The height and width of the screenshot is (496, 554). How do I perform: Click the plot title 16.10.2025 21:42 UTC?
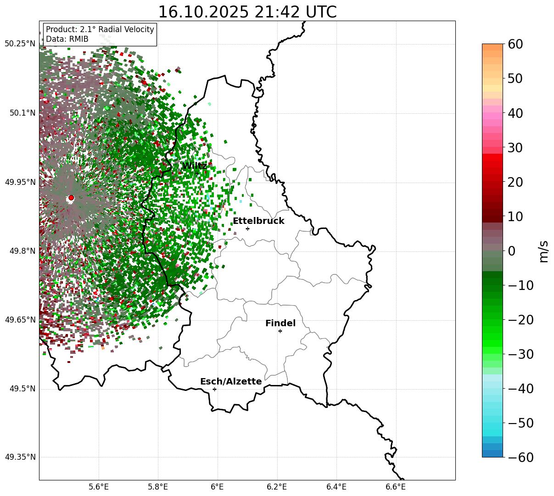[x=247, y=12]
